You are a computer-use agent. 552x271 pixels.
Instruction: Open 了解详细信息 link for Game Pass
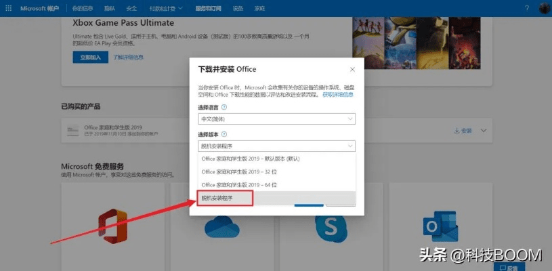pos(129,57)
